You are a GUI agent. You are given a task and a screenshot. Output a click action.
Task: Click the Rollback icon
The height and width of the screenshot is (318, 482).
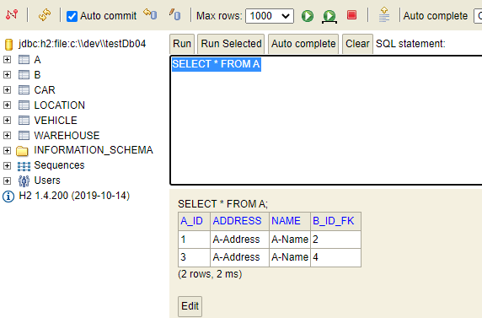(150, 14)
